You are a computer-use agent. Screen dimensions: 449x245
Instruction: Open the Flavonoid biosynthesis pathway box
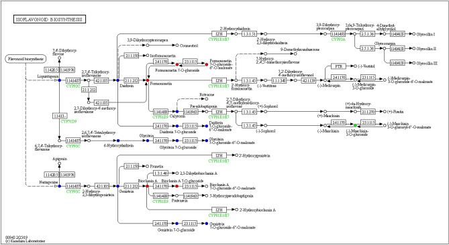coord(26,59)
